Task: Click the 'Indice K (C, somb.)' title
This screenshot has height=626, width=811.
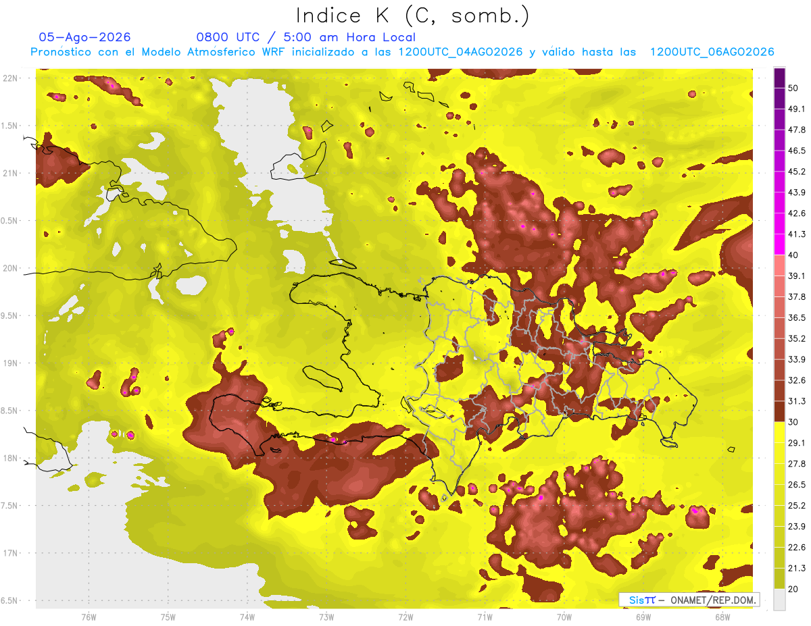Action: click(413, 16)
